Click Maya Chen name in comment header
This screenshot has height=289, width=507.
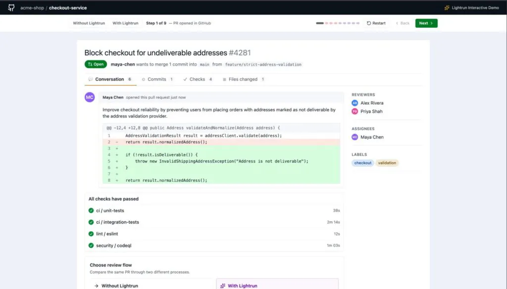pyautogui.click(x=113, y=97)
